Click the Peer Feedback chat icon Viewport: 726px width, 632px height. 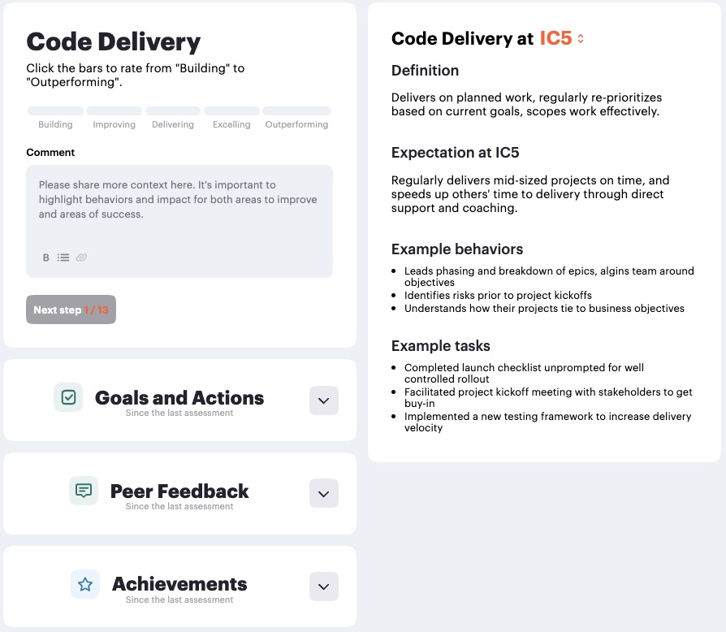click(84, 491)
